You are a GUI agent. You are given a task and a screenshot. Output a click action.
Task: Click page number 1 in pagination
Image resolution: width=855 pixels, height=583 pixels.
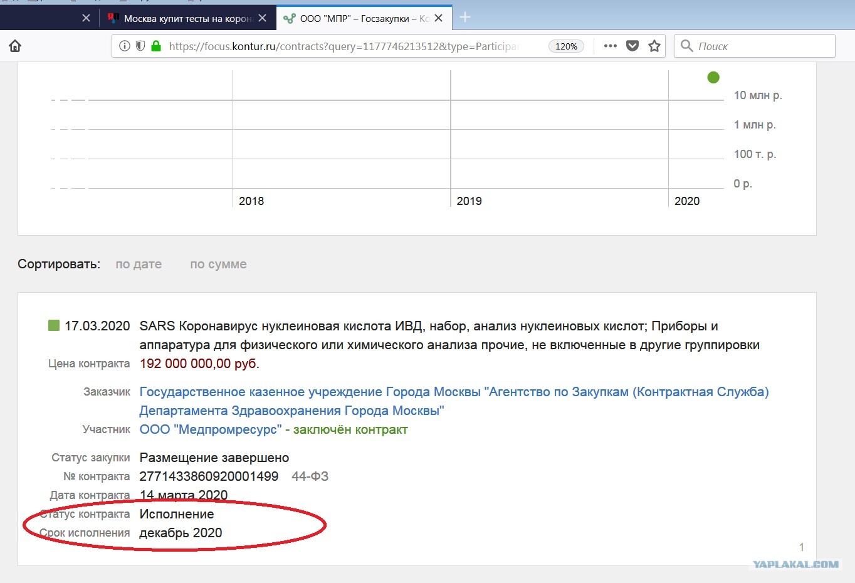(801, 547)
